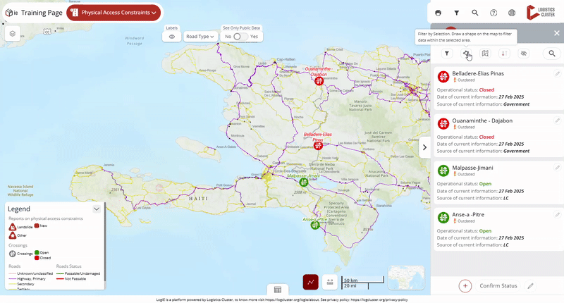This screenshot has width=564, height=303.
Task: Click the Crossings legend icon
Action: click(12, 254)
